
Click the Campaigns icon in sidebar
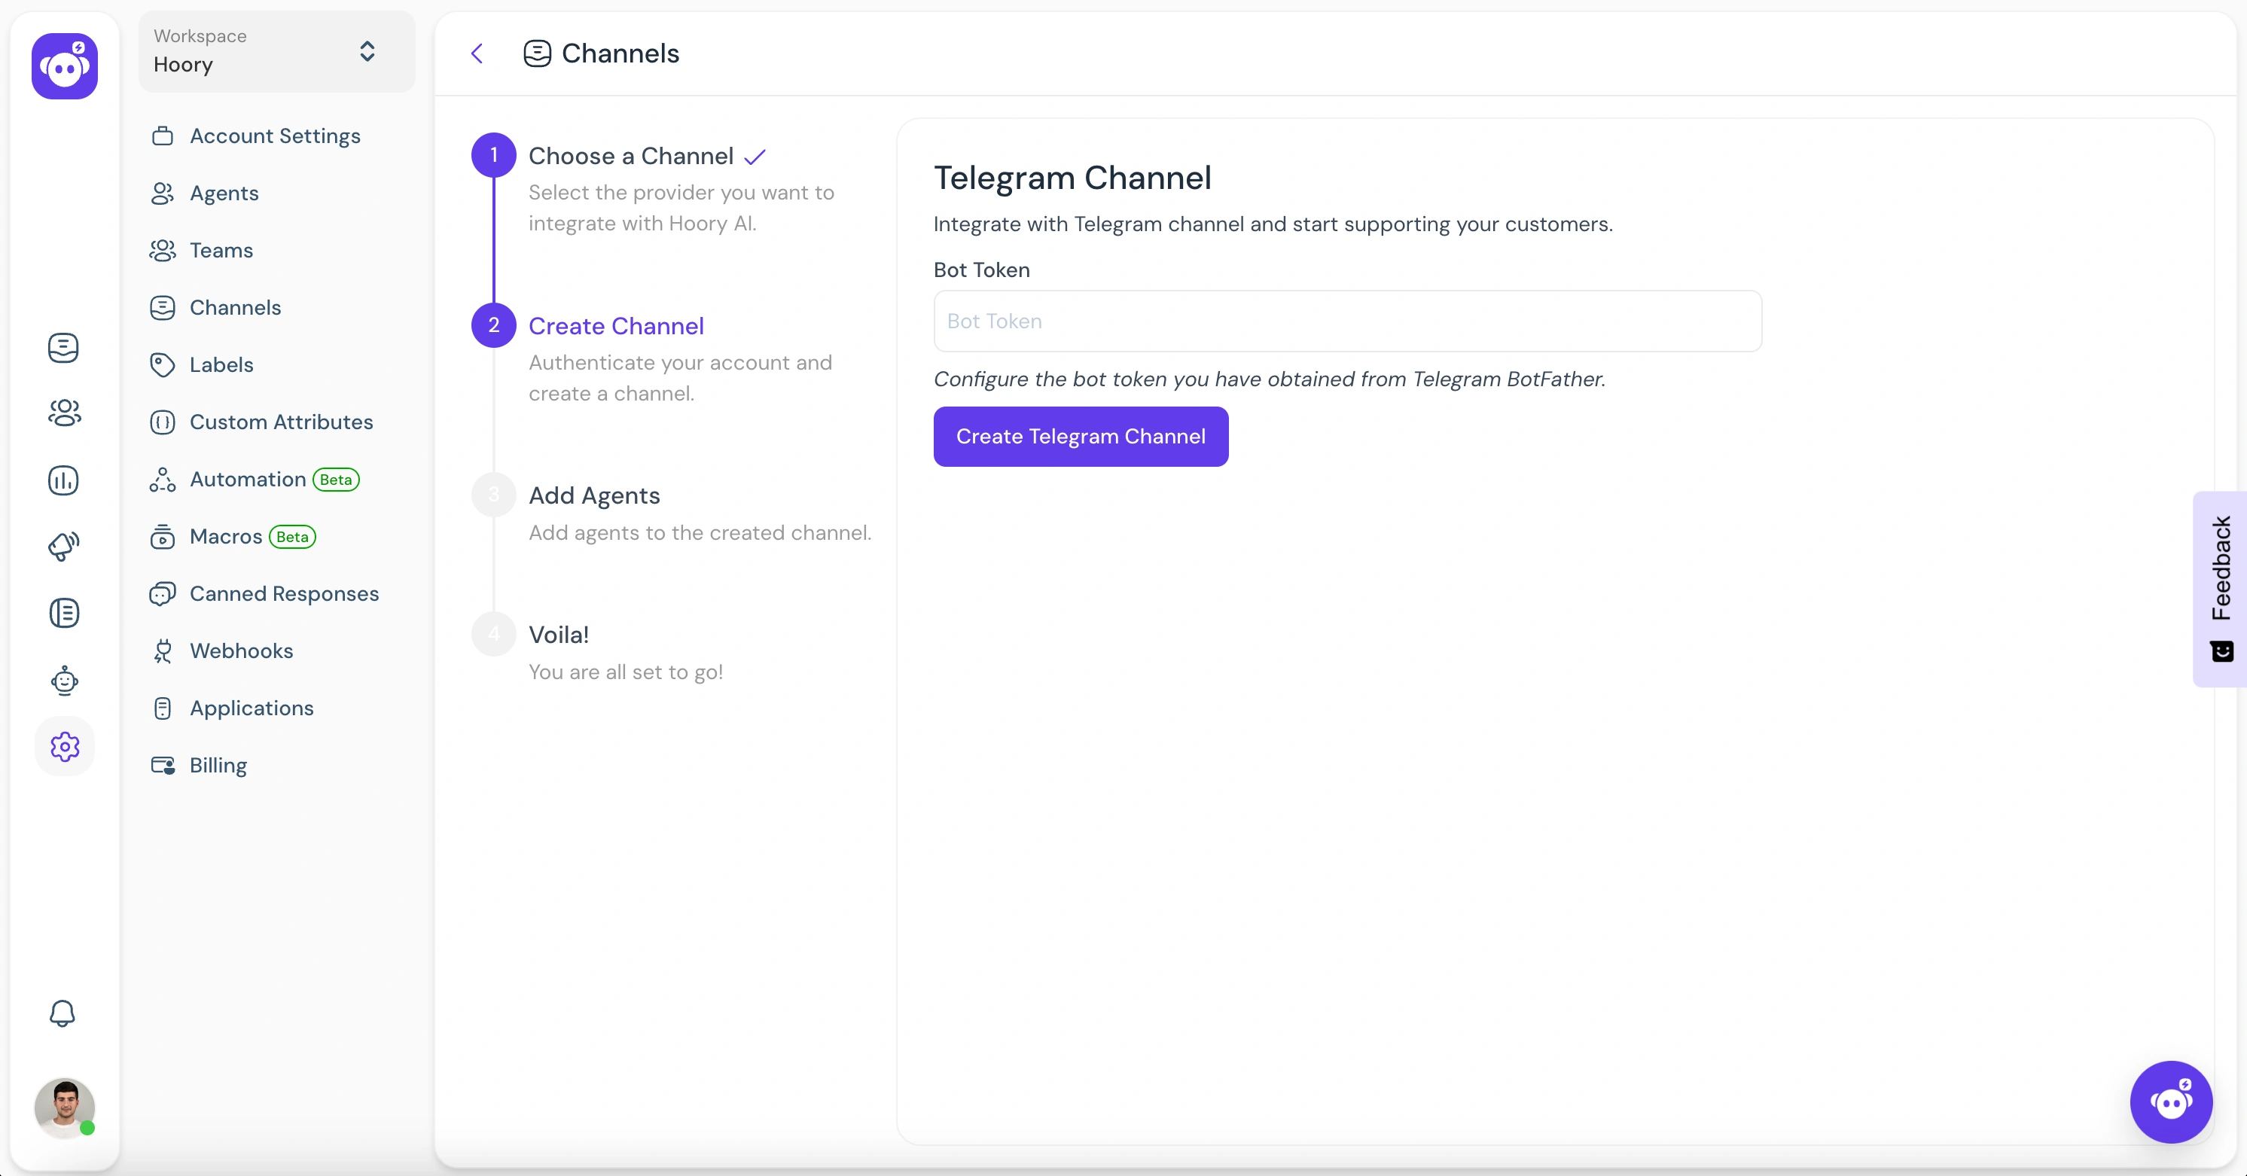click(63, 546)
